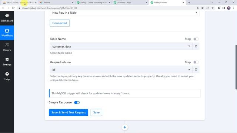Expand the New Row in a Table dropdown
The image size is (237, 133).
pos(124,13)
